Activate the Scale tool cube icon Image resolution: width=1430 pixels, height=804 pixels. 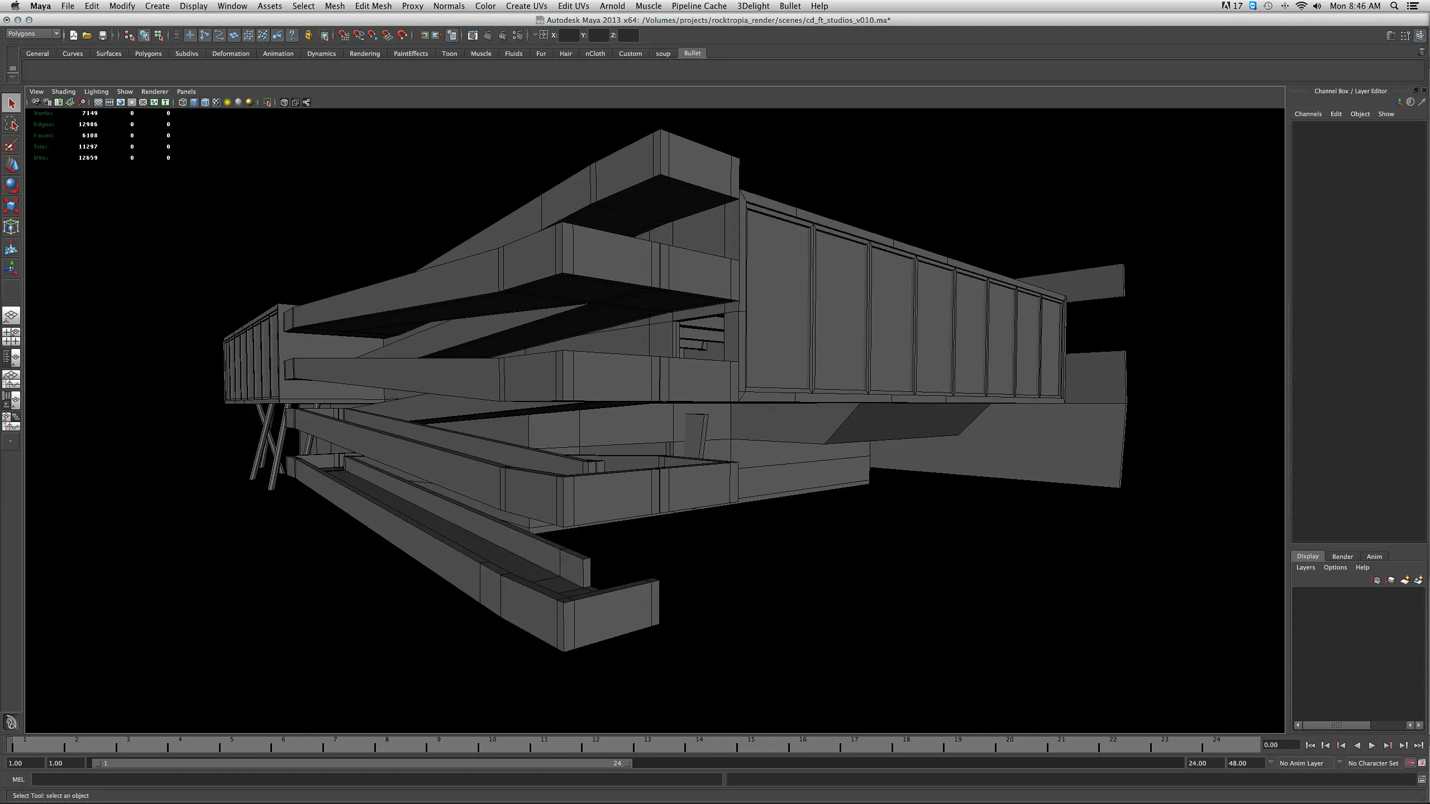11,207
